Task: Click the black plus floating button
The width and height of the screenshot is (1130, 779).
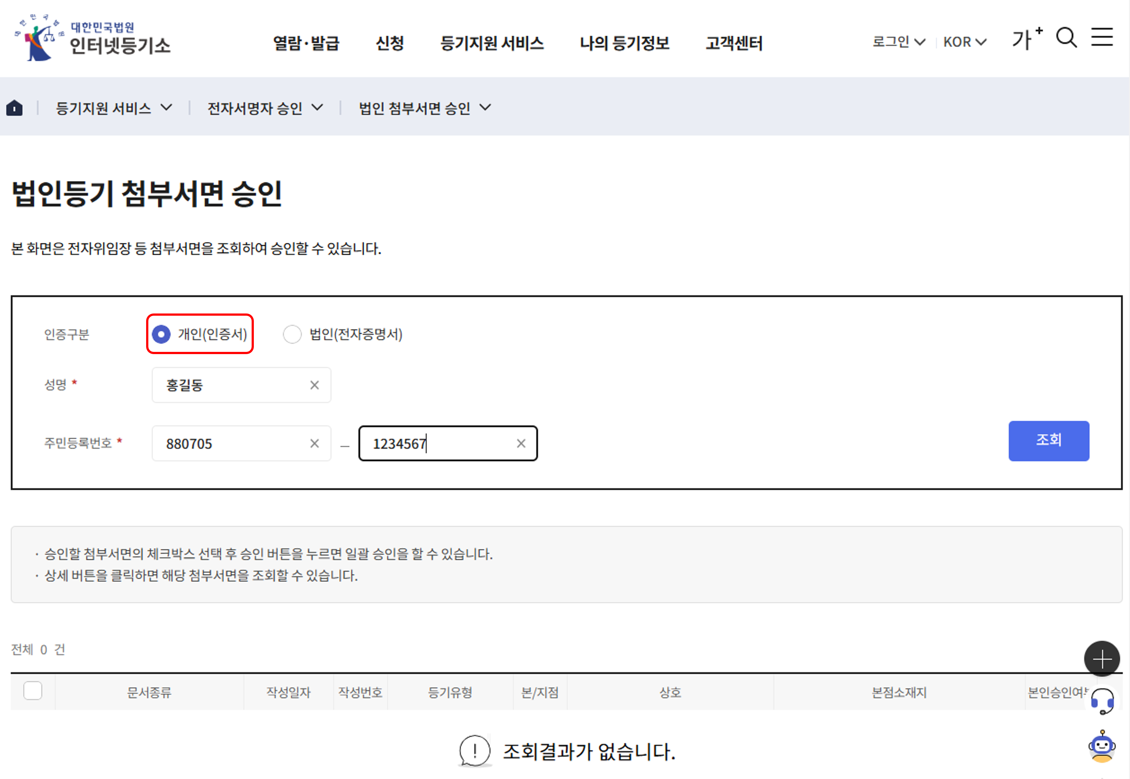Action: [x=1102, y=659]
